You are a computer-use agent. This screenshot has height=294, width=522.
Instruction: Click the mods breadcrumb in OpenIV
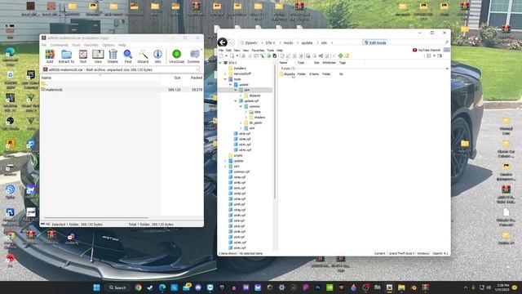point(288,42)
